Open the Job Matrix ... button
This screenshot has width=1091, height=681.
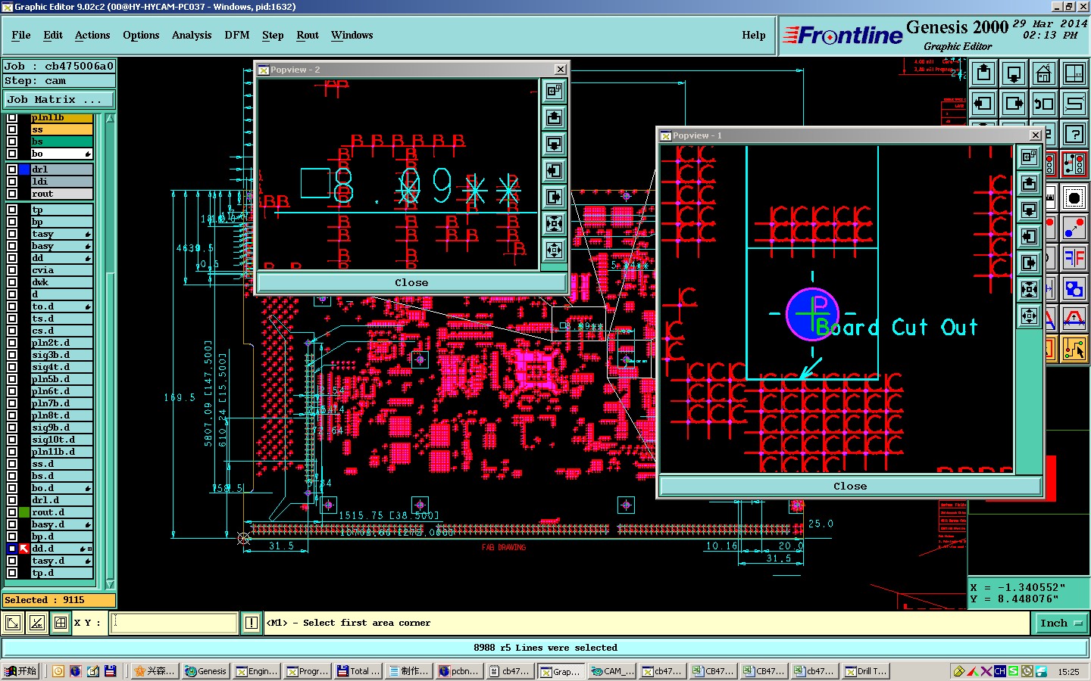tap(59, 100)
